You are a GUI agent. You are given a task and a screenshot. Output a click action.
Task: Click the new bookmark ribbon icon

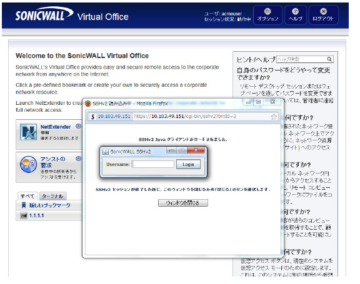(x=24, y=205)
